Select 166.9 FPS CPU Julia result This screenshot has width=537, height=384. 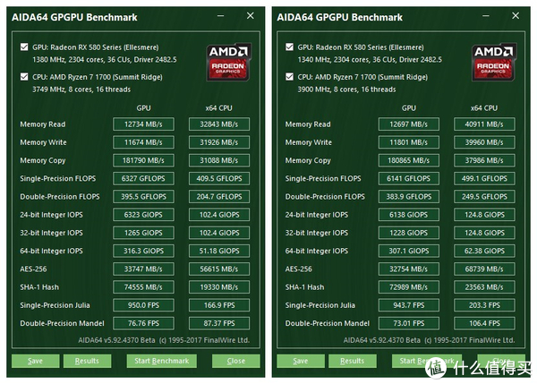coord(219,305)
